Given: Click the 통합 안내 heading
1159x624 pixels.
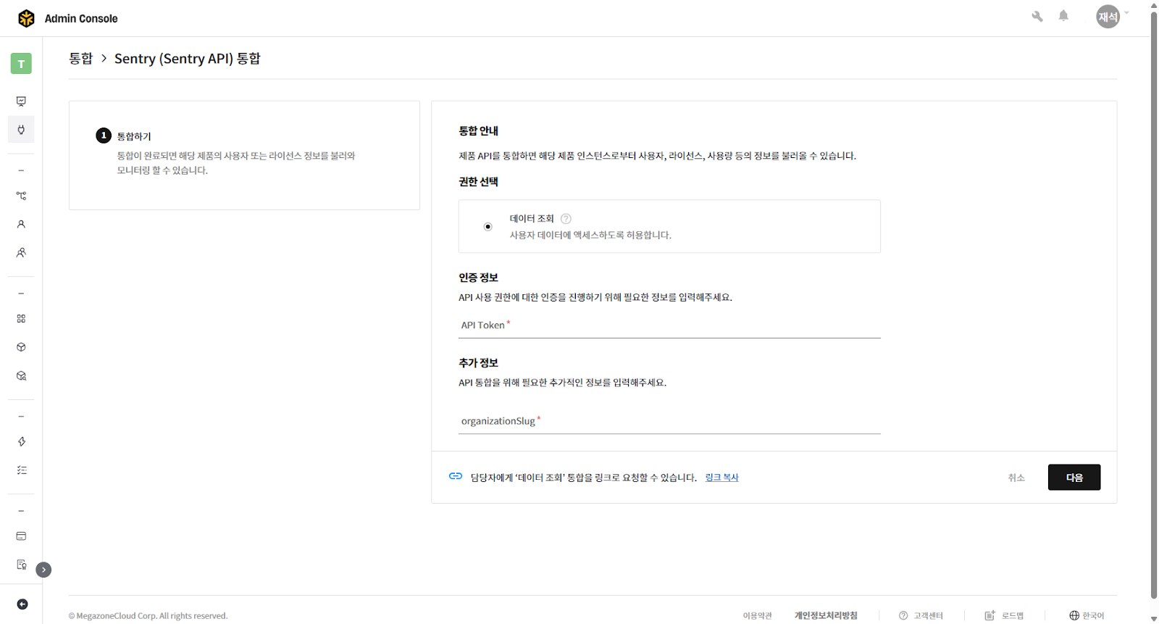Looking at the screenshot, I should click(x=478, y=131).
